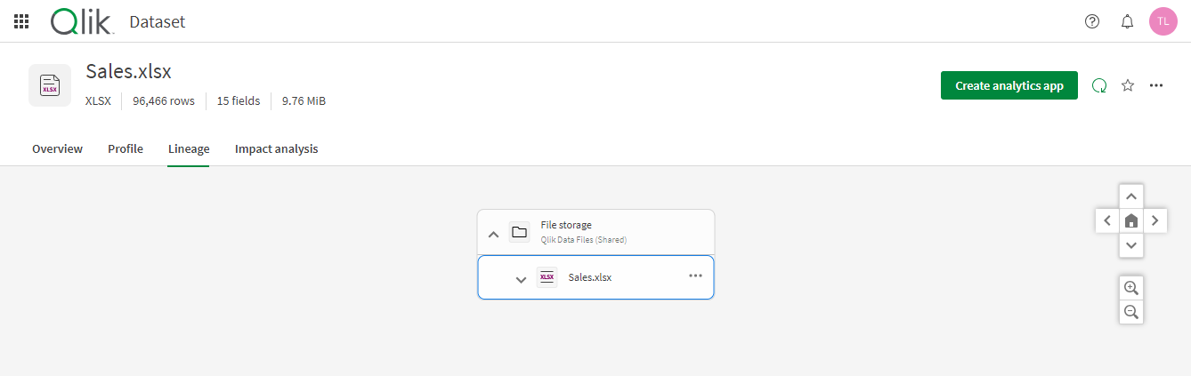
Task: Click Create analytics app button
Action: pyautogui.click(x=1009, y=85)
